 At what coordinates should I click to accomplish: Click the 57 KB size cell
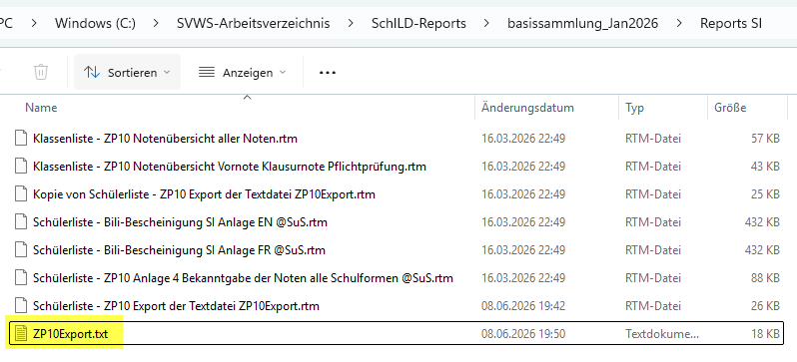click(765, 138)
